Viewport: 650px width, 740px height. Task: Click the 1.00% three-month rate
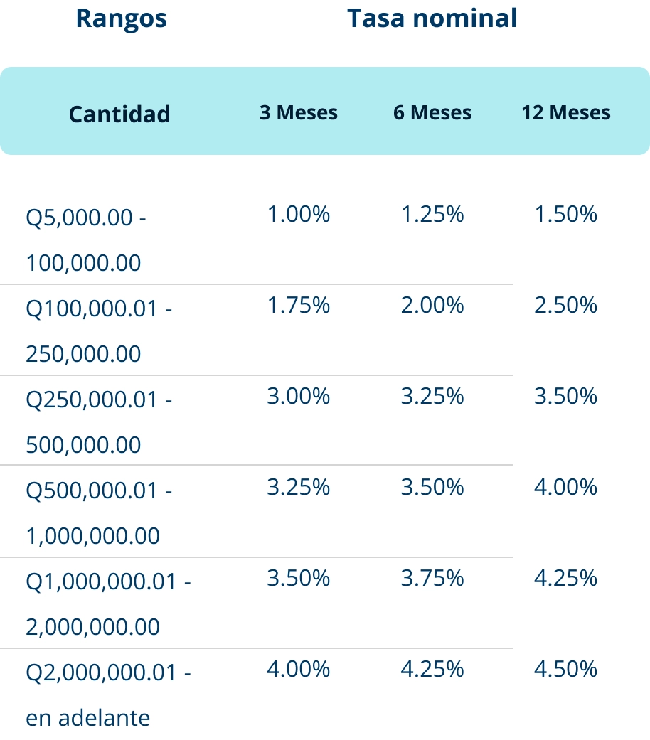pos(298,214)
